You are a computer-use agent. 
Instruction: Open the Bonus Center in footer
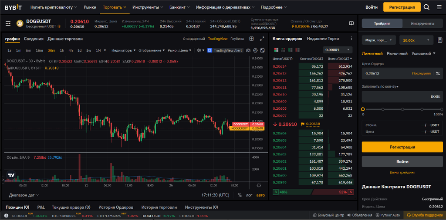pyautogui.click(x=328, y=215)
